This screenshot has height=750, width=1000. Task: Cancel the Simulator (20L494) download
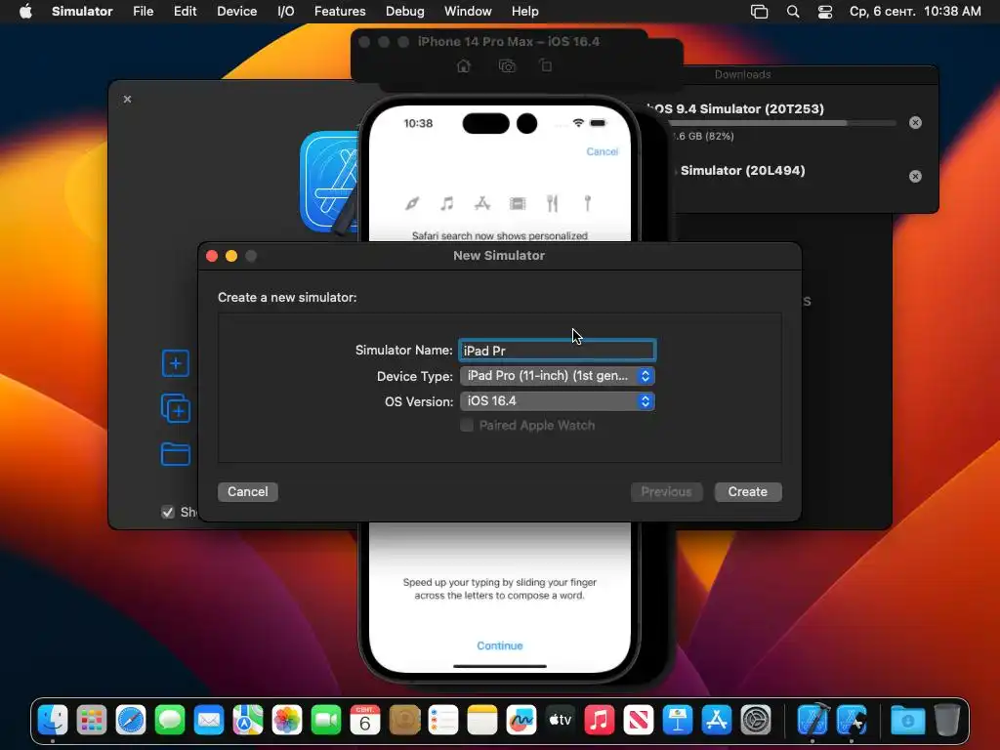click(x=915, y=176)
